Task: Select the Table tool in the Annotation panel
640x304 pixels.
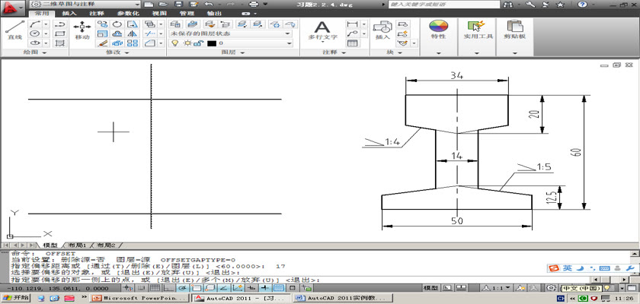Action: [x=352, y=43]
